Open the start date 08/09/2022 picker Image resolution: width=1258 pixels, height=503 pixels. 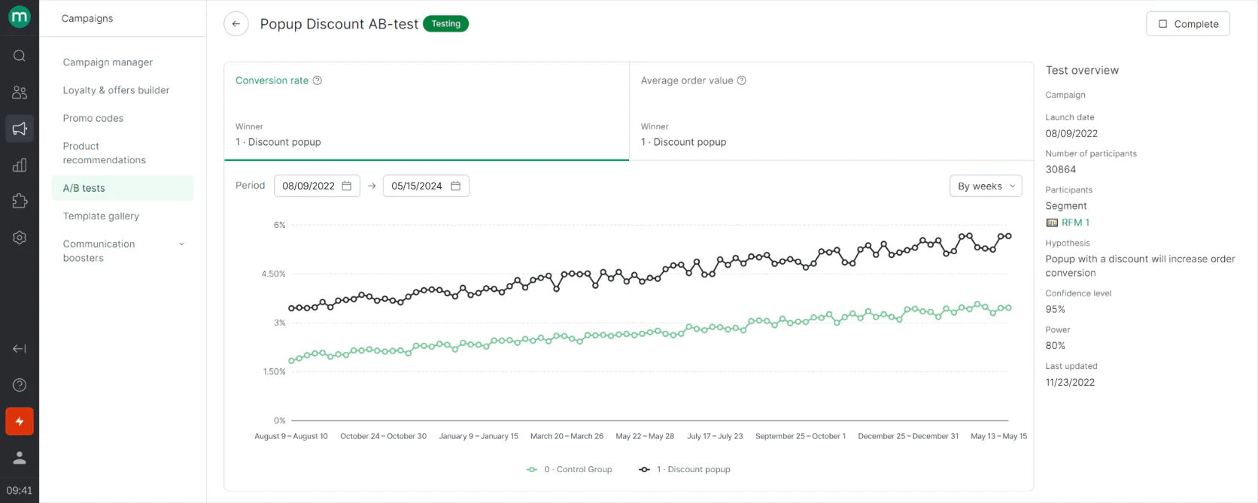pyautogui.click(x=317, y=186)
